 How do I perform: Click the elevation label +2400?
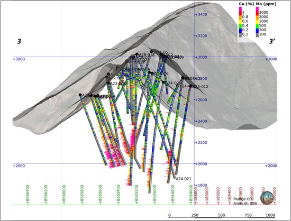[x=201, y=121]
